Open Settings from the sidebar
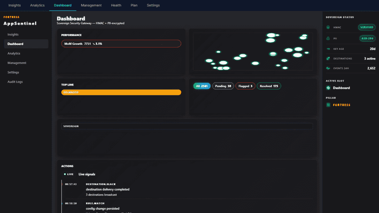 26,72
